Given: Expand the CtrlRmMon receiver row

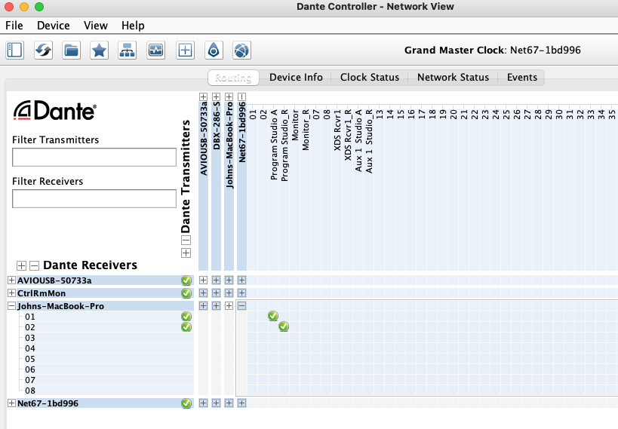Looking at the screenshot, I should point(11,293).
